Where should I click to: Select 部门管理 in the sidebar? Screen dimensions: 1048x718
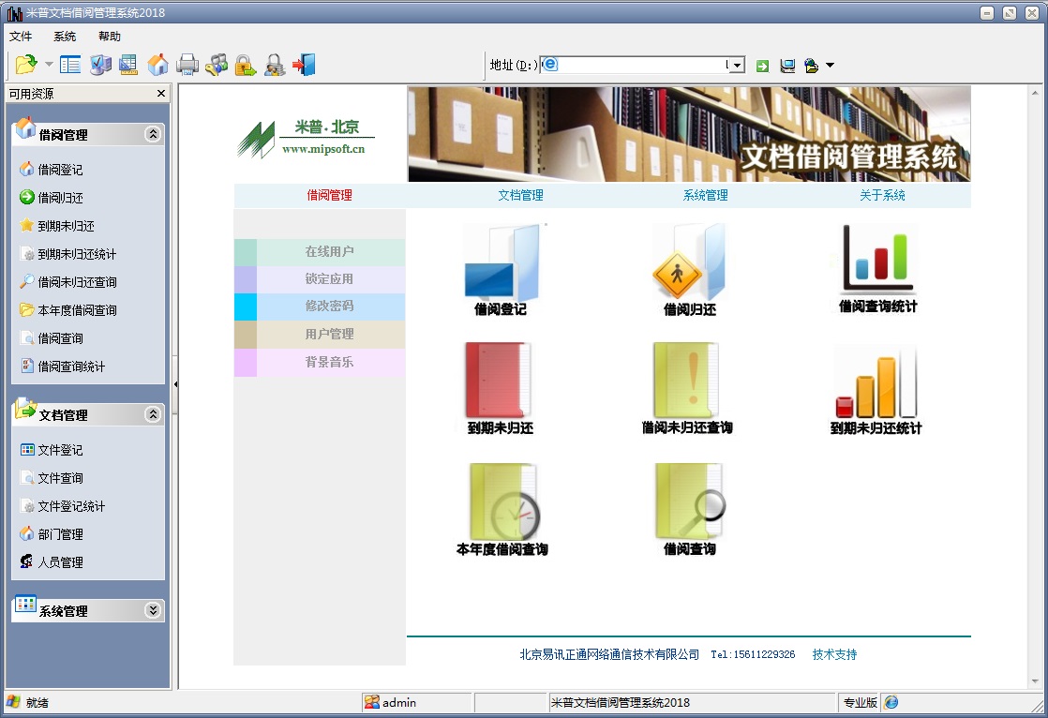point(52,534)
